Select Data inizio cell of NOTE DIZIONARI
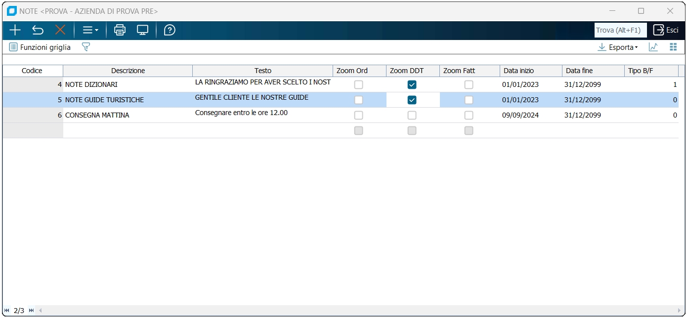The width and height of the screenshot is (687, 318). pos(531,84)
